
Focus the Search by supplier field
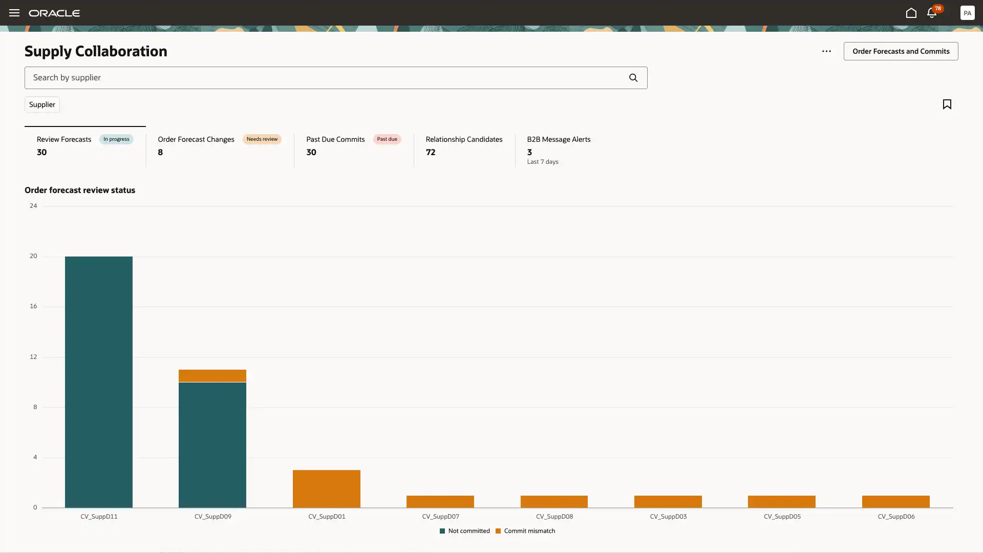(x=323, y=78)
